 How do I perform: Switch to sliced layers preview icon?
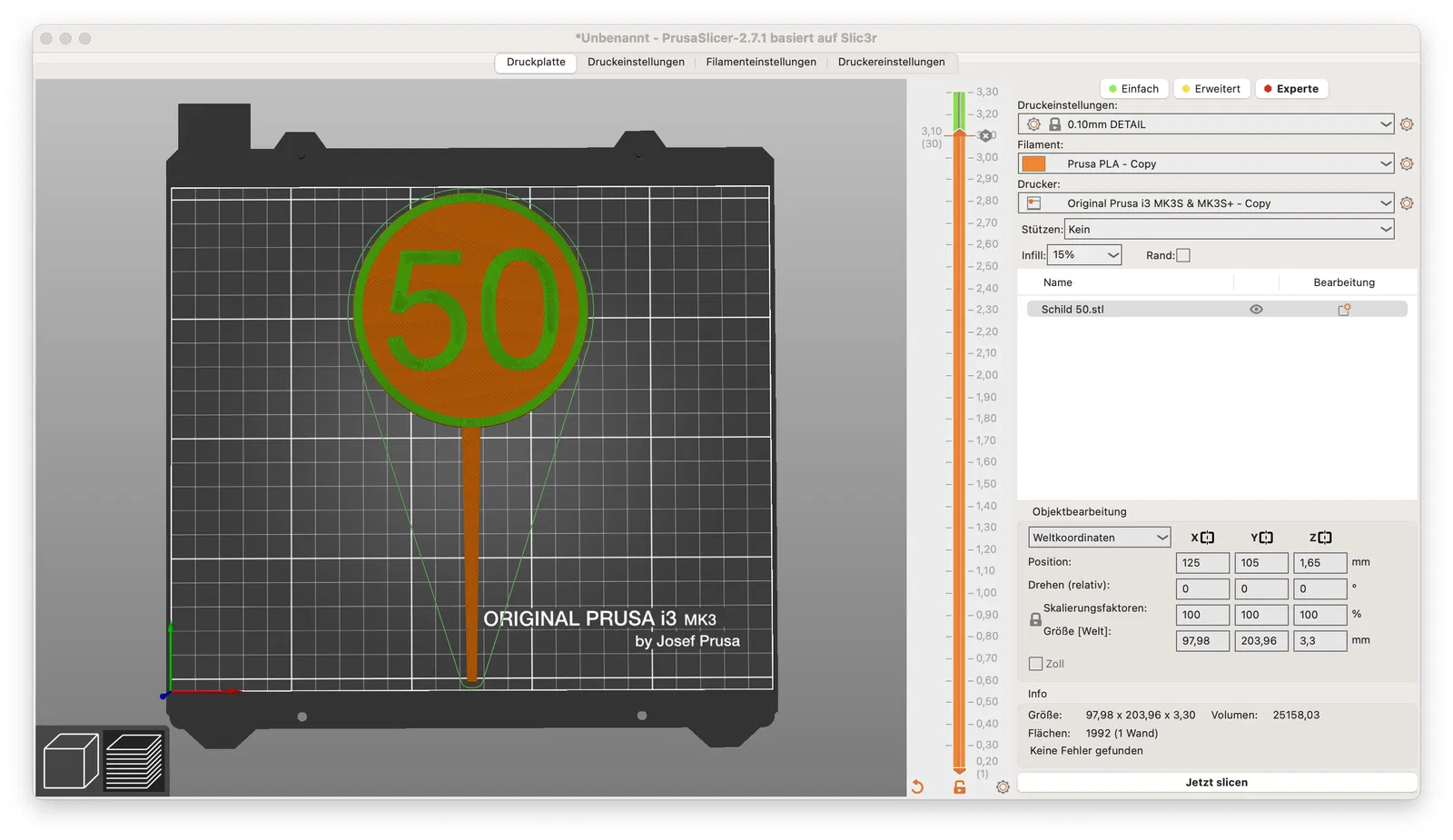134,761
